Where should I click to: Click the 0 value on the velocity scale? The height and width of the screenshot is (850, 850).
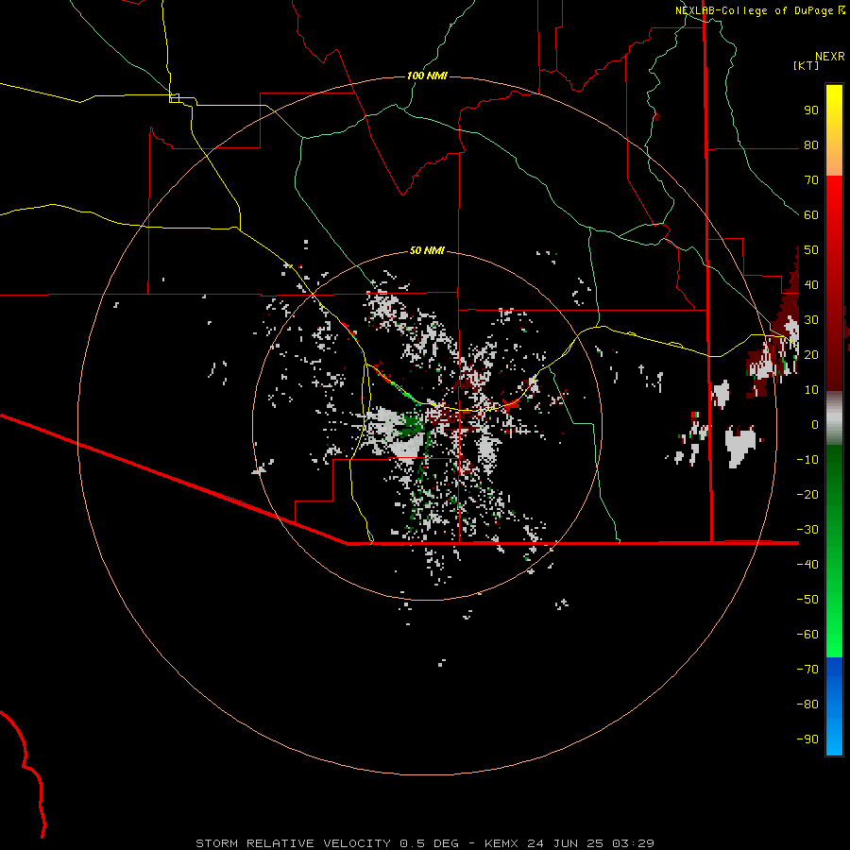(x=815, y=425)
